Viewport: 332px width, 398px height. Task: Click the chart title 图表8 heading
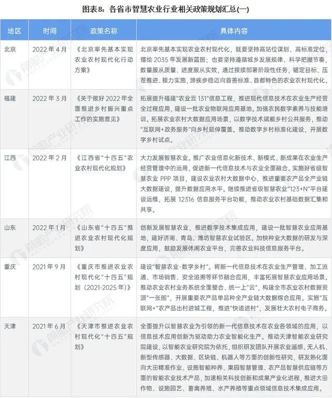pos(166,9)
